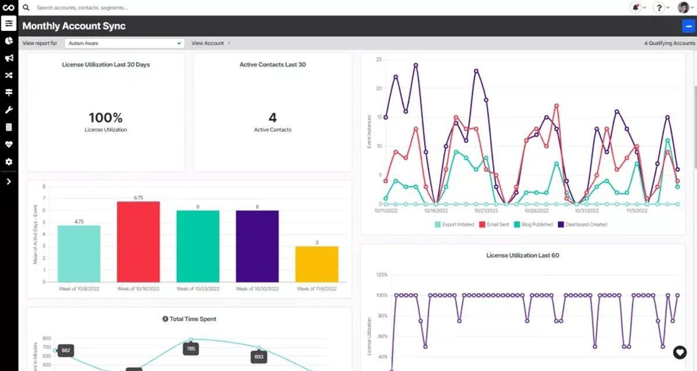Screen dimensions: 697x371
Task: Click the black heart floating button
Action: coord(680,352)
